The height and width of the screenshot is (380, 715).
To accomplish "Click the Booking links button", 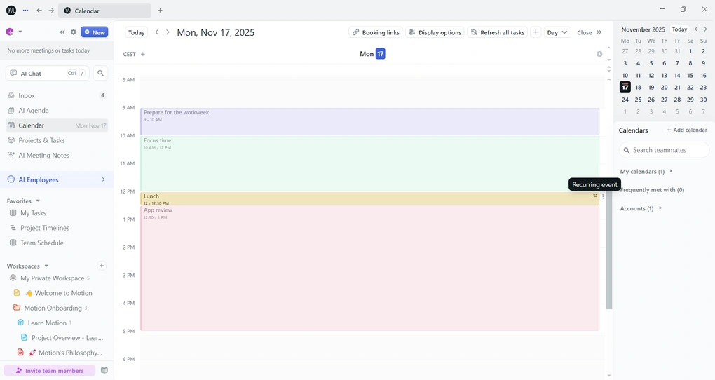I will pos(376,32).
